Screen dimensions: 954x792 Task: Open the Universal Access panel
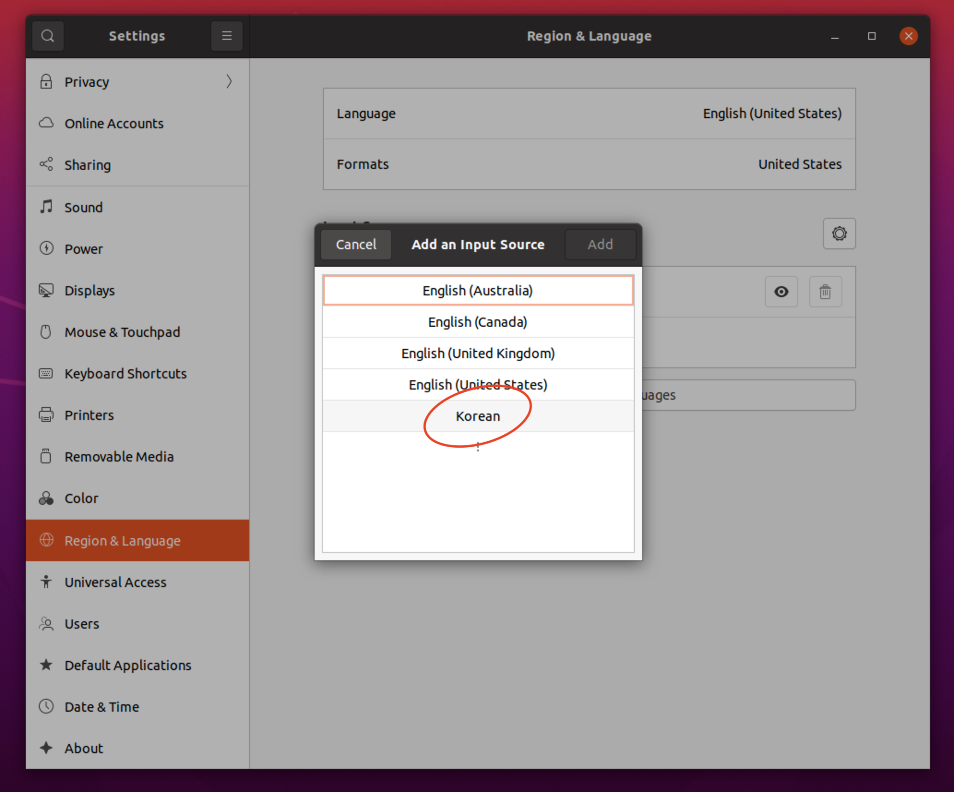click(115, 582)
